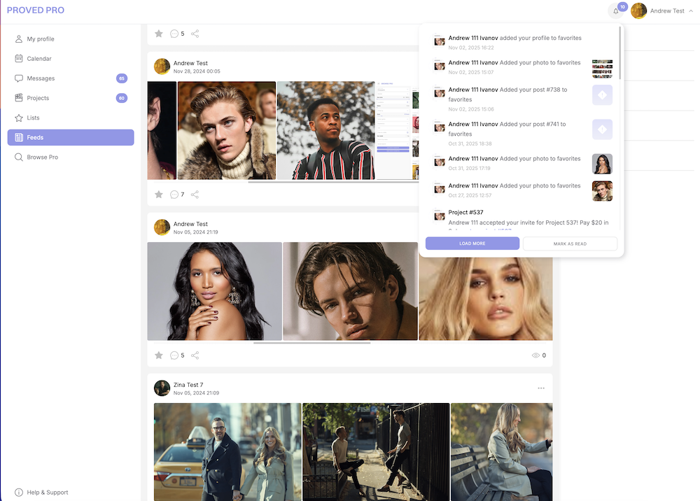Open the blonde woman close-up photo

486,299
